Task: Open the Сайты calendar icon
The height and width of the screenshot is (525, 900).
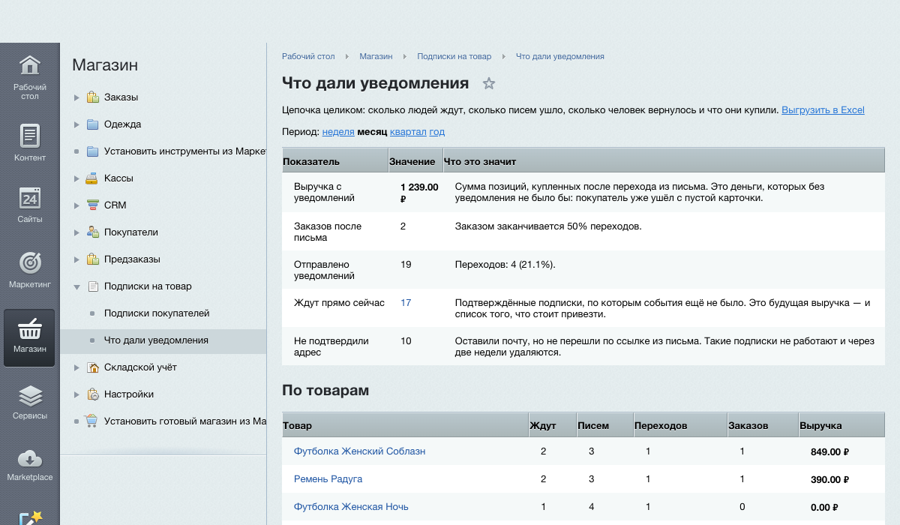Action: pyautogui.click(x=29, y=197)
